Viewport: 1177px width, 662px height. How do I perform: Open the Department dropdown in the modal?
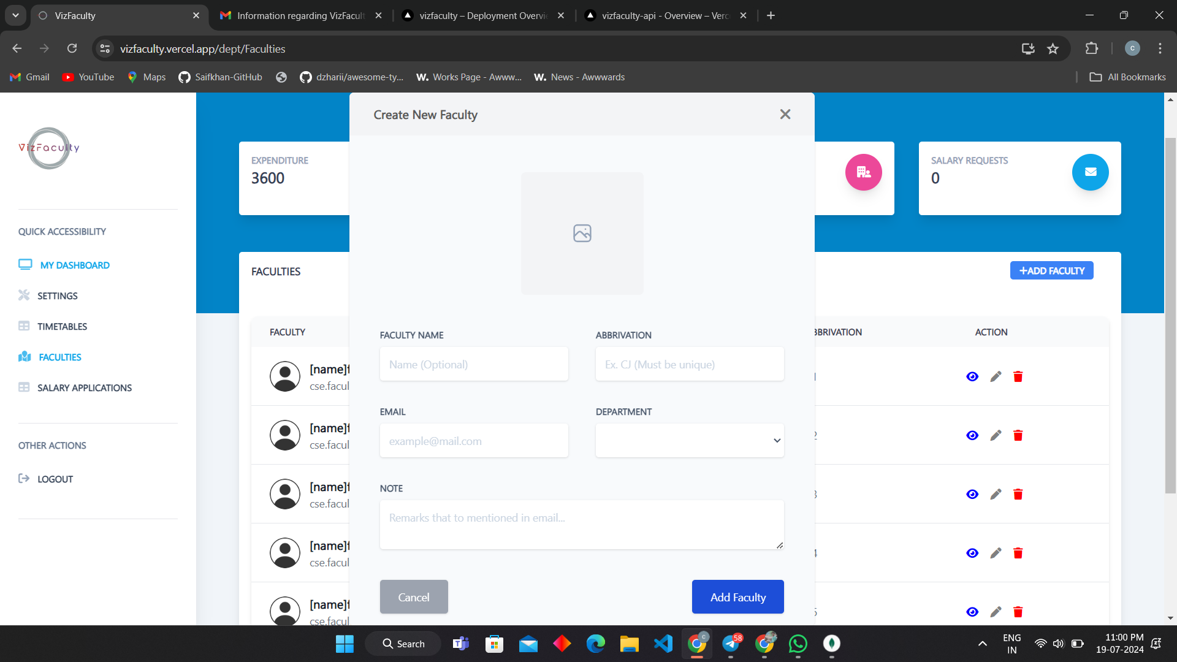[689, 441]
